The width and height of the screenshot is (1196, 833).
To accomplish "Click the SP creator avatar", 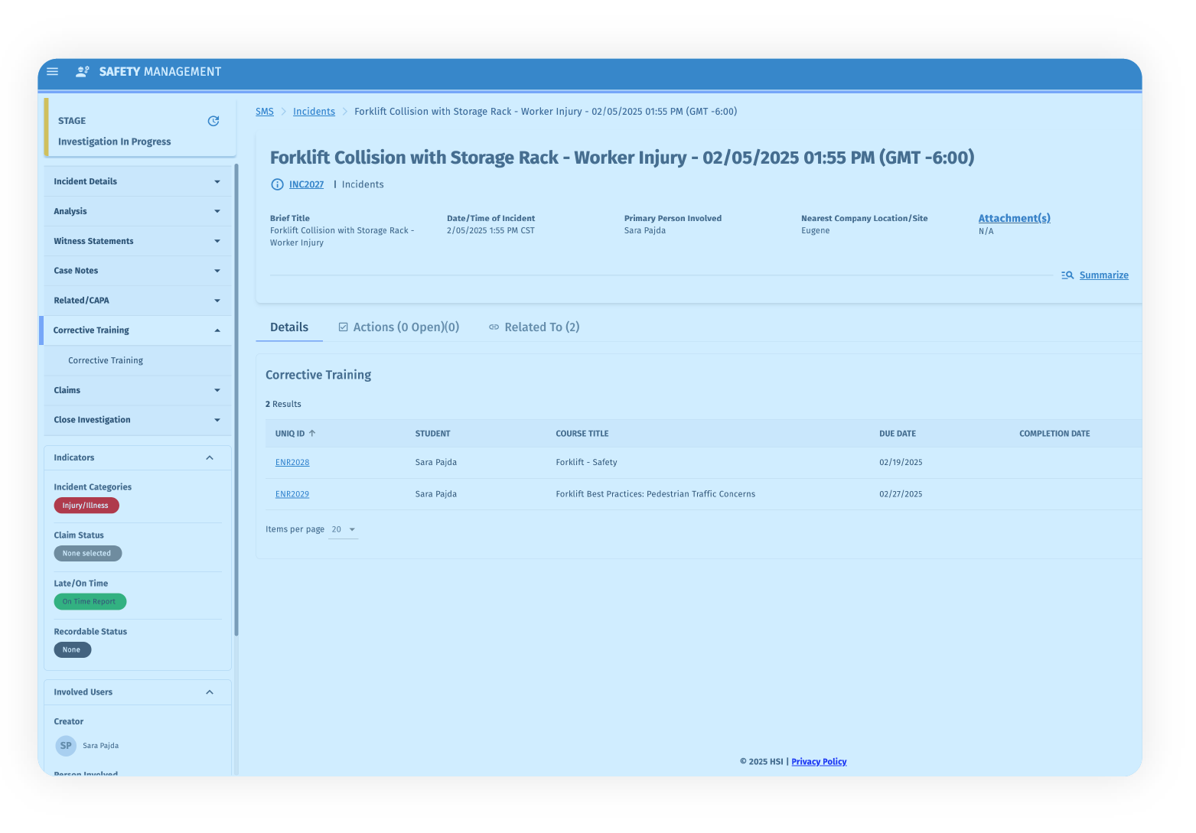I will [66, 746].
